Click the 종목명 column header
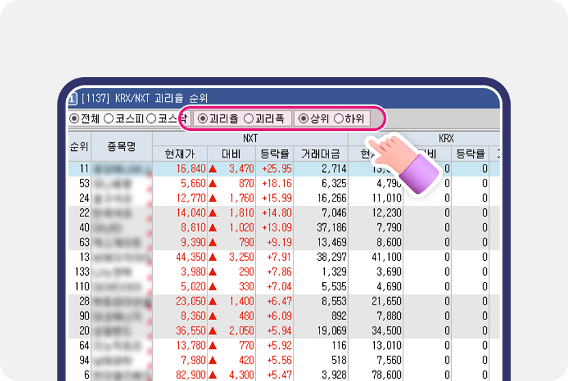Viewport: 568px width, 381px height. [122, 146]
